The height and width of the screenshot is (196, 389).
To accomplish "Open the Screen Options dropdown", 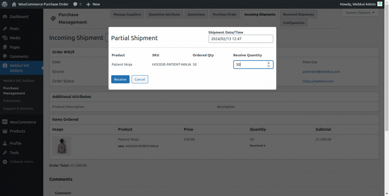I will [x=360, y=12].
